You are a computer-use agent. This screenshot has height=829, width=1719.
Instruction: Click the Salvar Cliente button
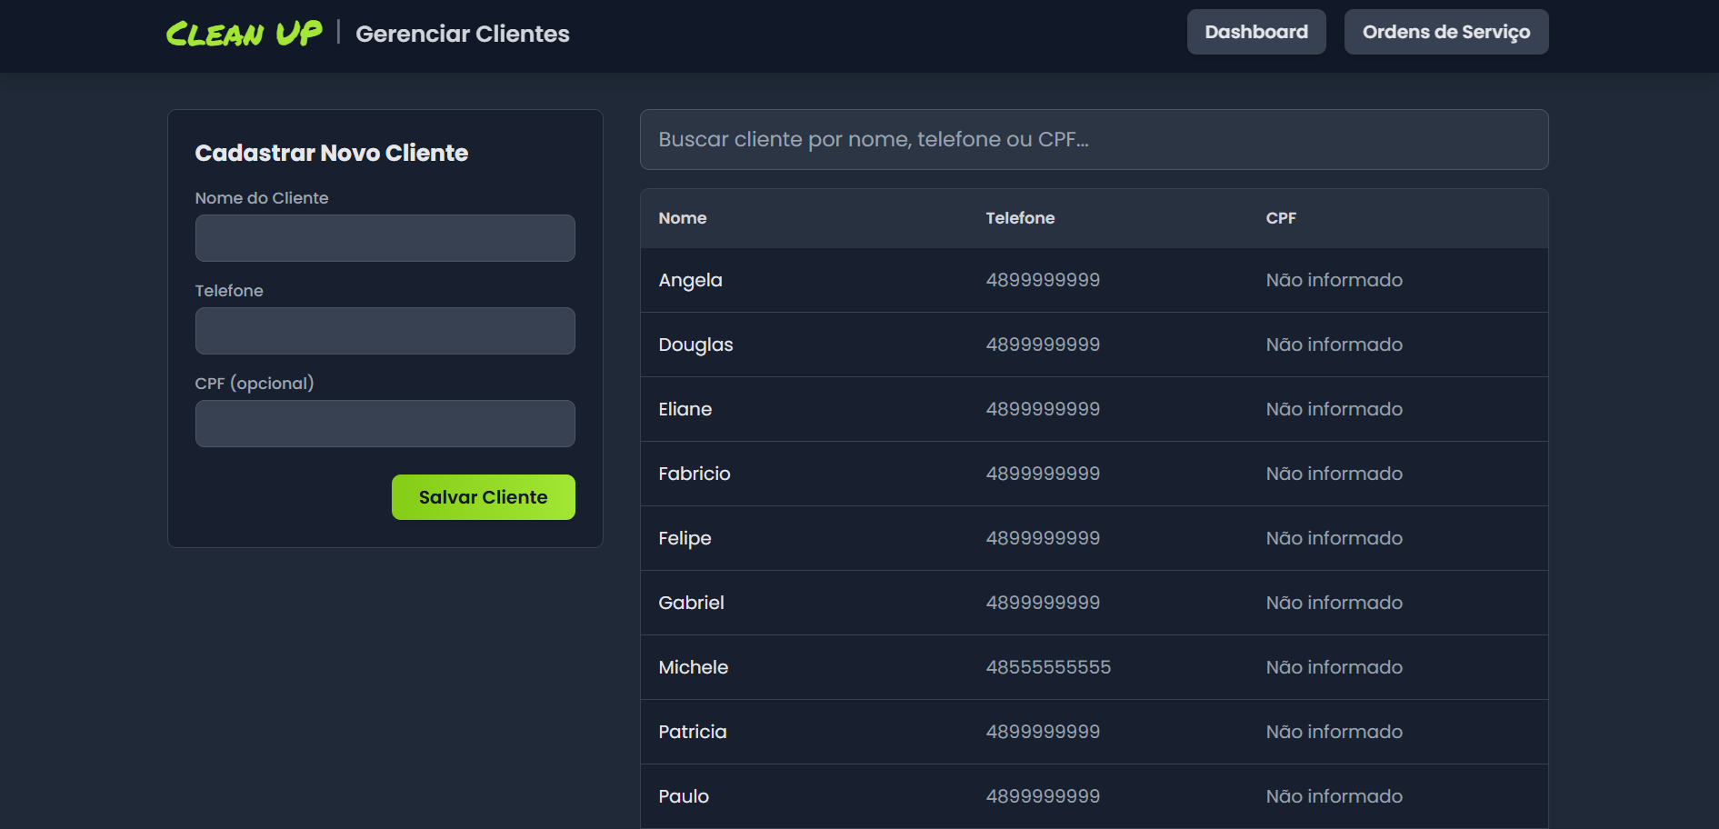coord(484,497)
